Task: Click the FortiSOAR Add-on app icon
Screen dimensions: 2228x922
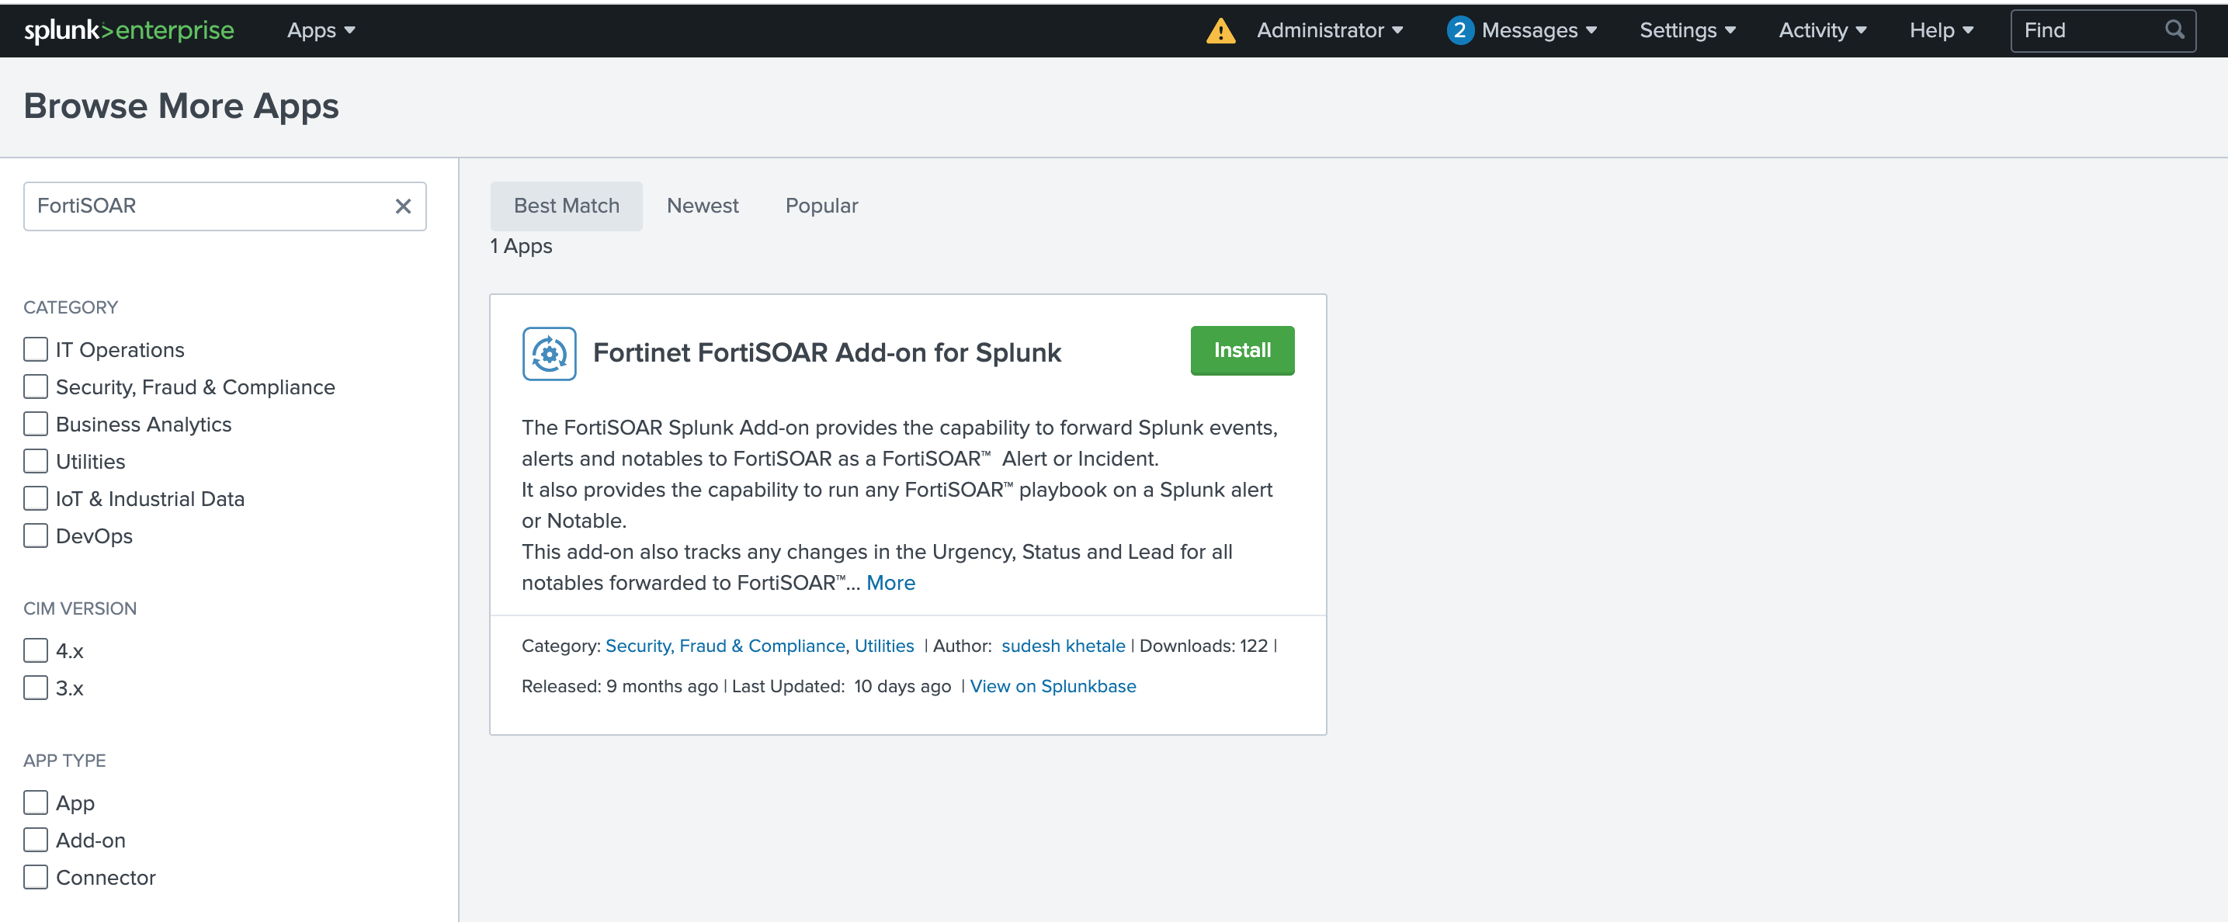Action: (549, 353)
